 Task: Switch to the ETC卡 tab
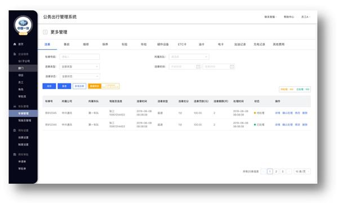pyautogui.click(x=182, y=44)
